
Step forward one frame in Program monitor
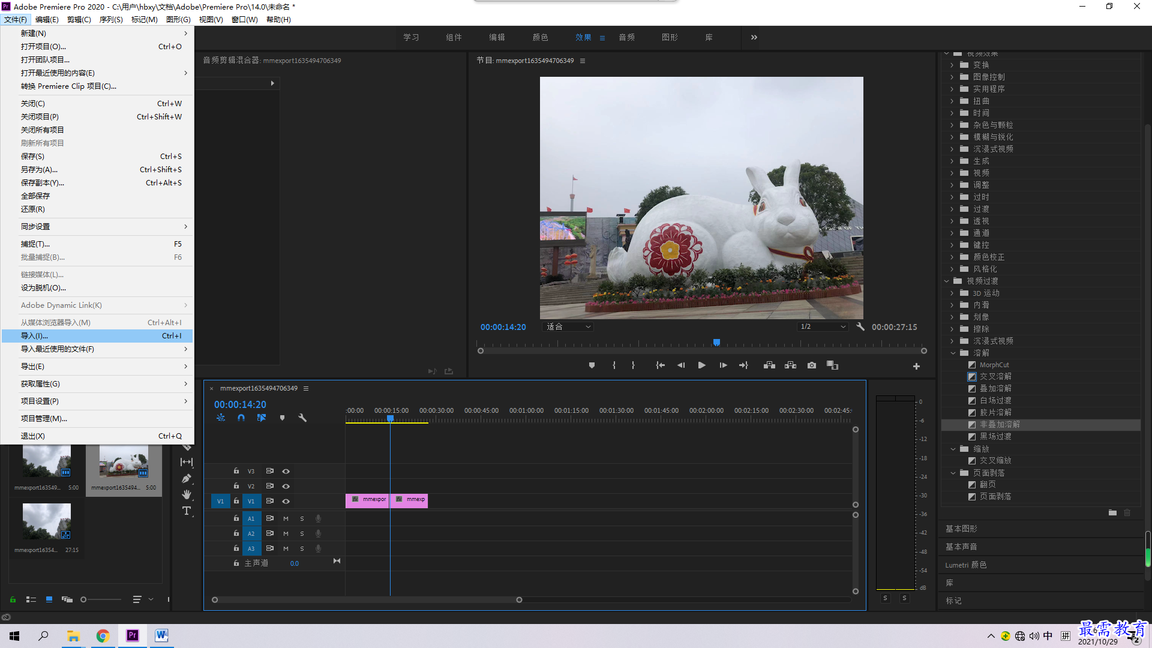[x=723, y=365]
